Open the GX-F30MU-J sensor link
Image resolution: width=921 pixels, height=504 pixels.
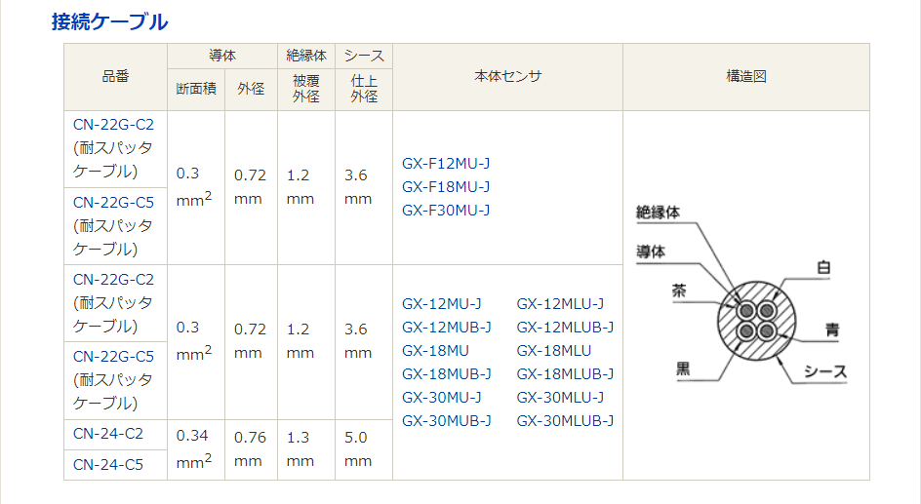(x=446, y=211)
